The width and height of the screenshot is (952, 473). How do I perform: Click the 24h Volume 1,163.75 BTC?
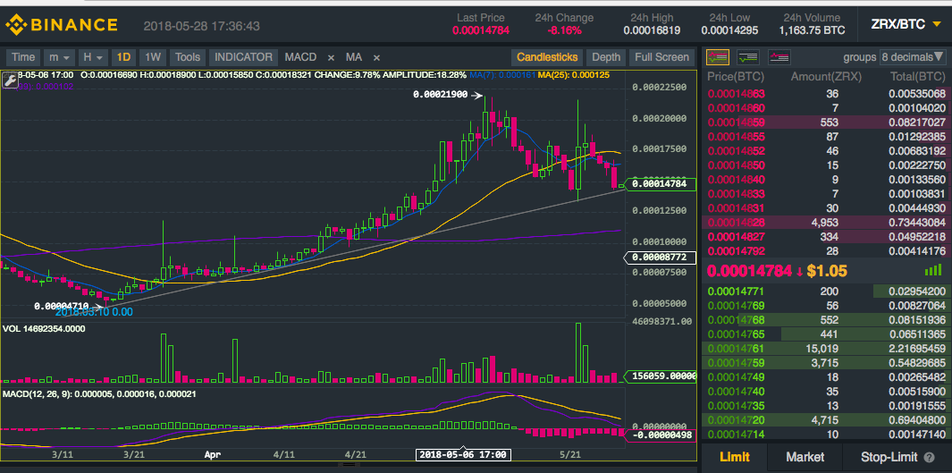click(812, 30)
